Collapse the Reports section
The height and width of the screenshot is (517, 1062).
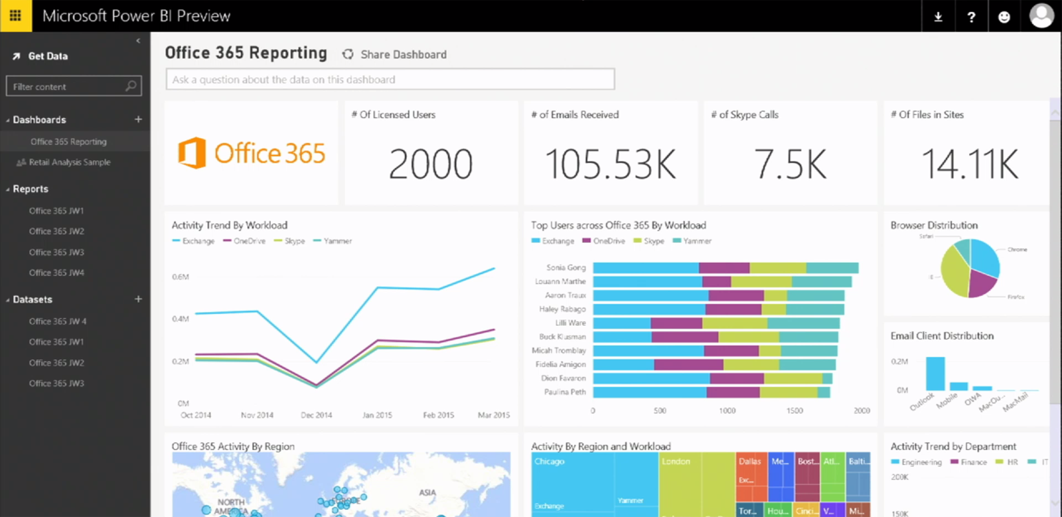pyautogui.click(x=8, y=190)
